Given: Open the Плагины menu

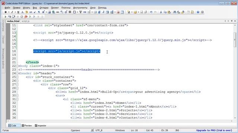Looking at the screenshot, I should 66,7.
